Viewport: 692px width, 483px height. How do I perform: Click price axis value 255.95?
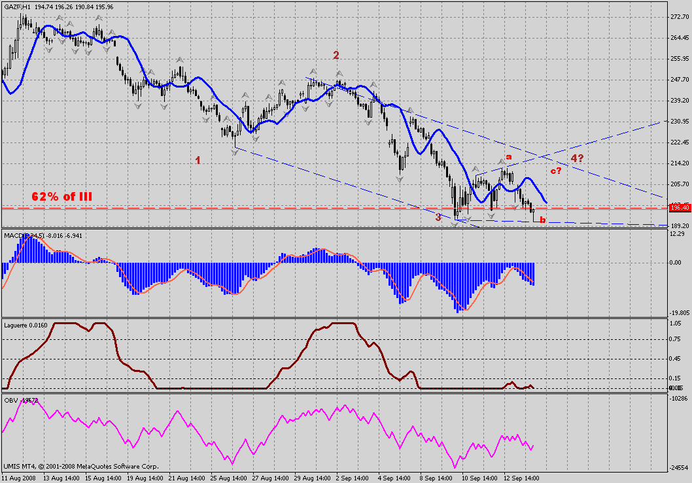pos(679,59)
